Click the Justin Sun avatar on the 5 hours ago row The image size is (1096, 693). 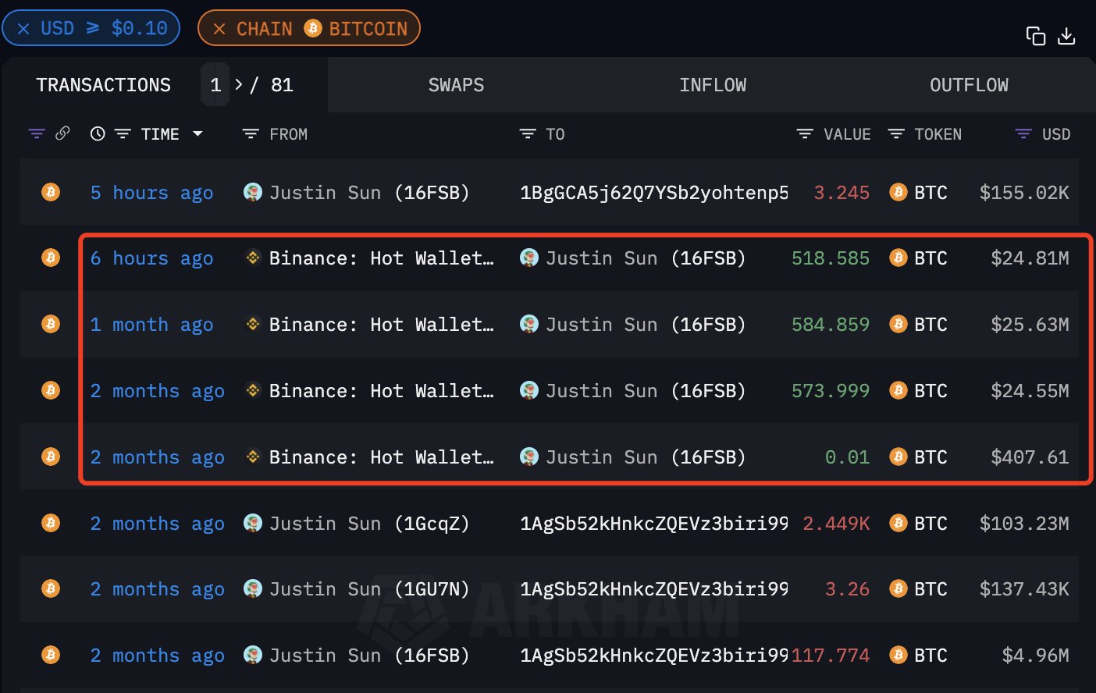(x=252, y=192)
